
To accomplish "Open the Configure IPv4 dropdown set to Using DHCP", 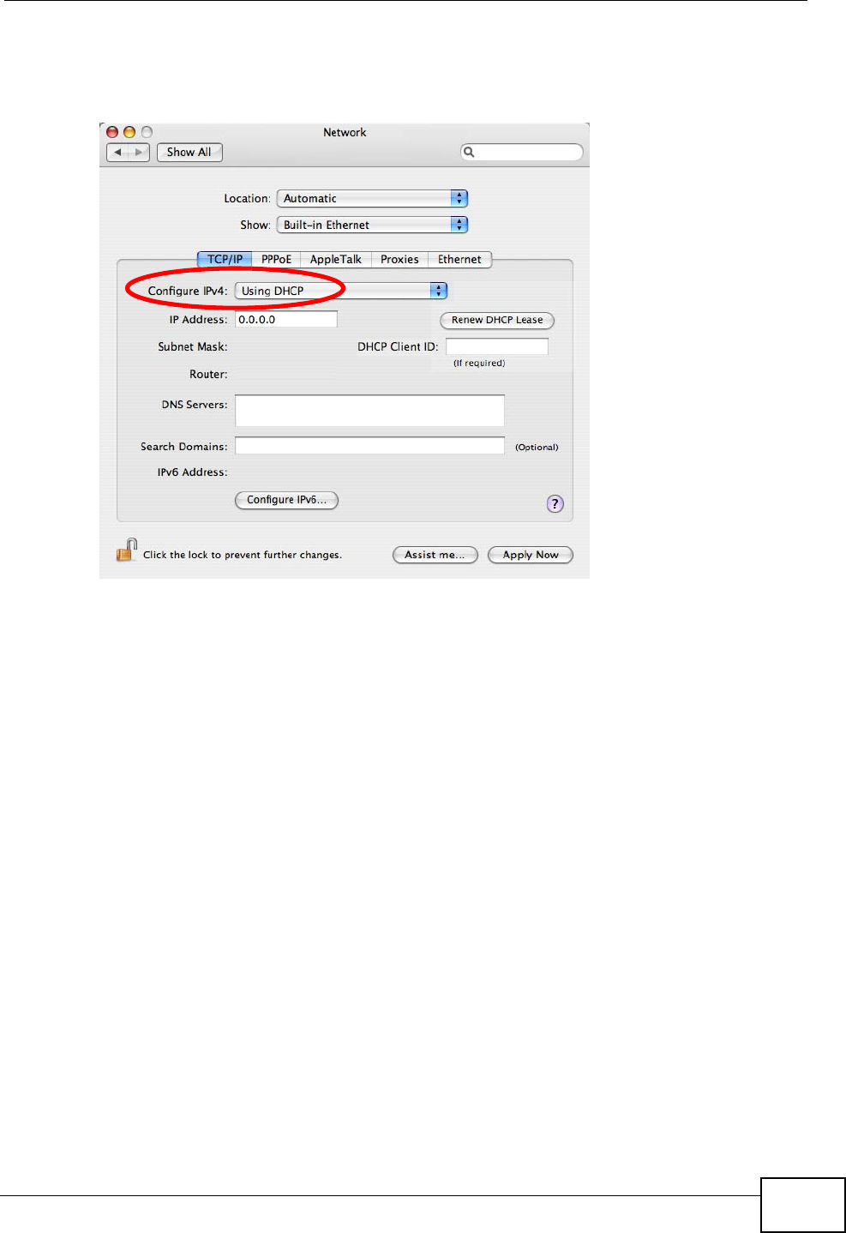I will (x=341, y=291).
